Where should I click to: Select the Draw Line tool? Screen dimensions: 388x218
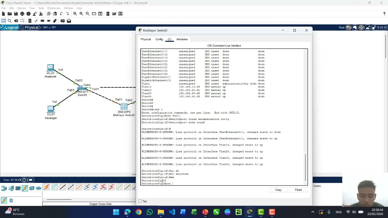(36, 21)
